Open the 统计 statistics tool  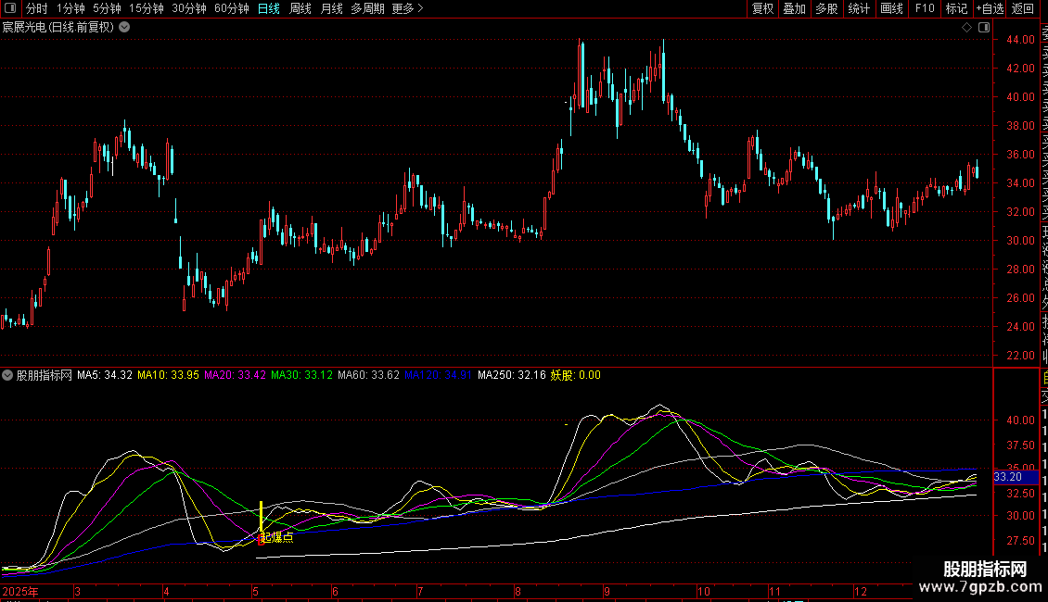(859, 9)
